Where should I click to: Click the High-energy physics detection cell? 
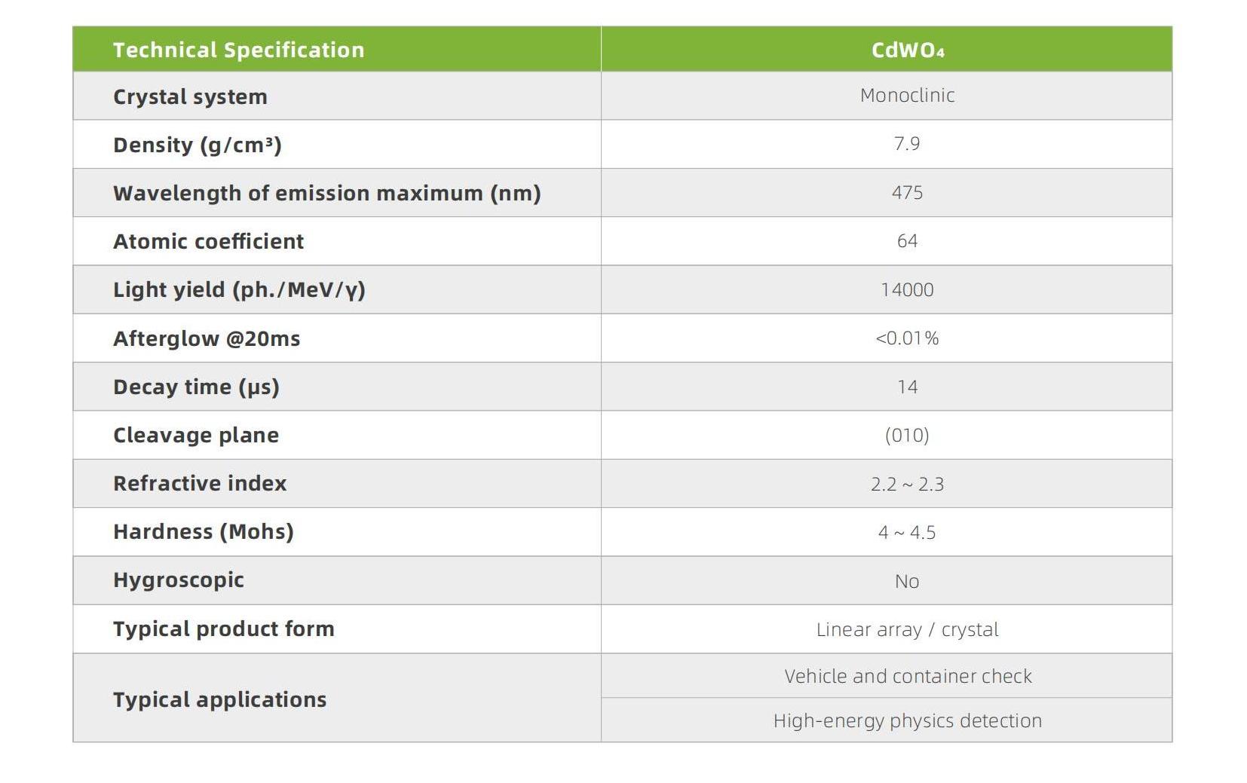pyautogui.click(x=907, y=720)
